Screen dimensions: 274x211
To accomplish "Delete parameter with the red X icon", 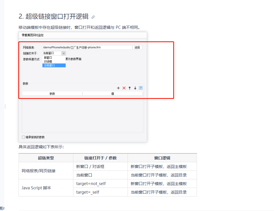I will (x=124, y=88).
